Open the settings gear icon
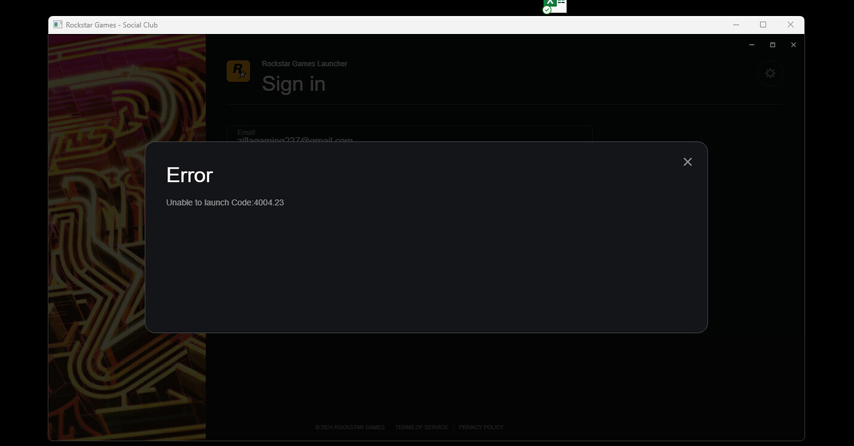This screenshot has height=446, width=854. [770, 72]
